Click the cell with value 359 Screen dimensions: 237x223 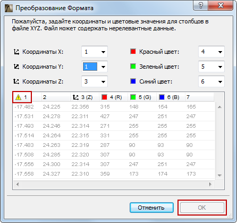(105, 174)
